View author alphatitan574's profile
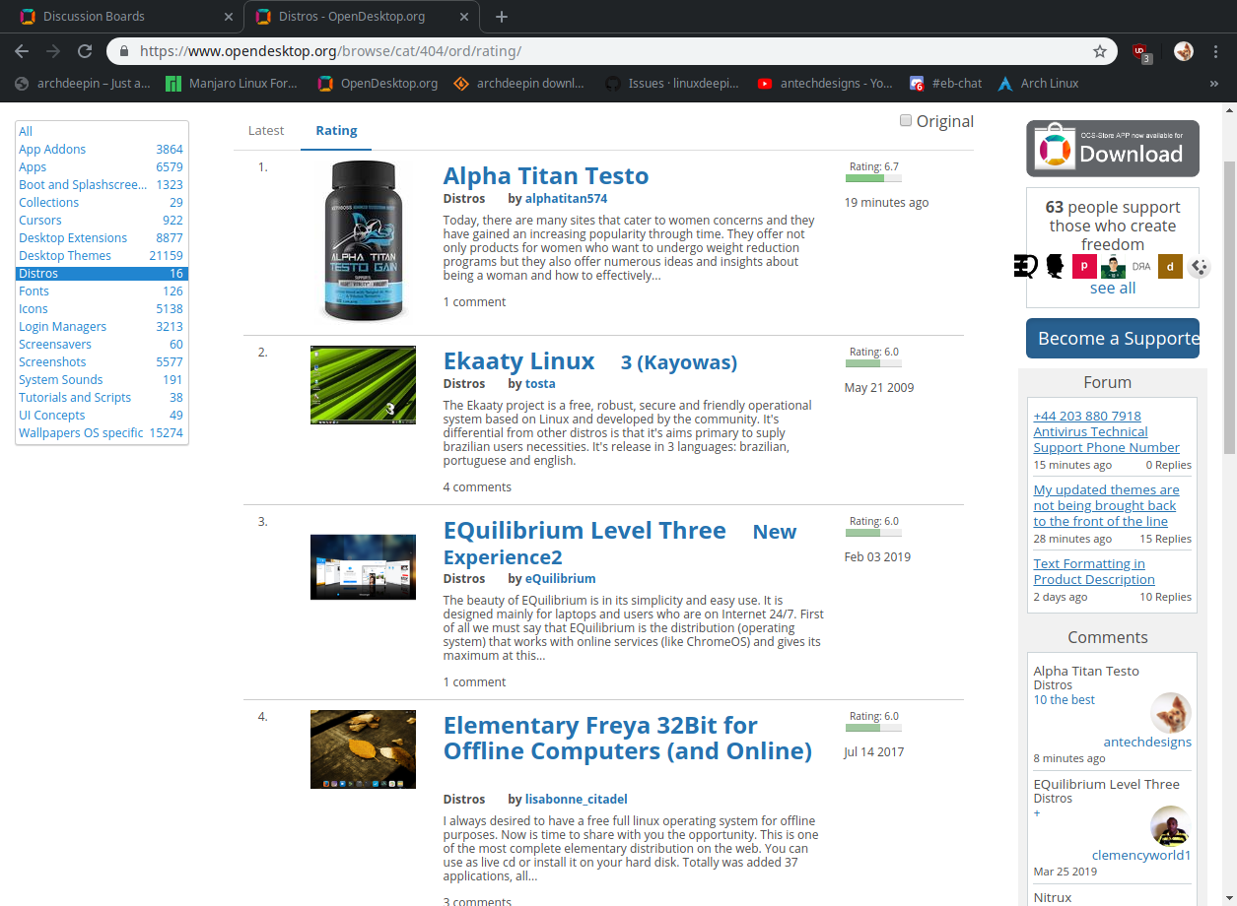This screenshot has width=1237, height=906. (566, 198)
